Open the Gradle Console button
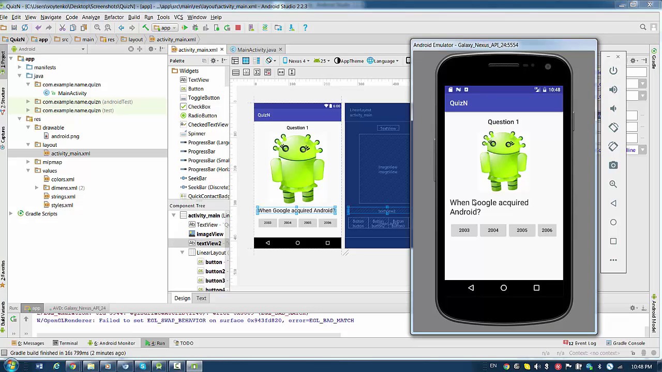This screenshot has height=372, width=662. (x=625, y=343)
